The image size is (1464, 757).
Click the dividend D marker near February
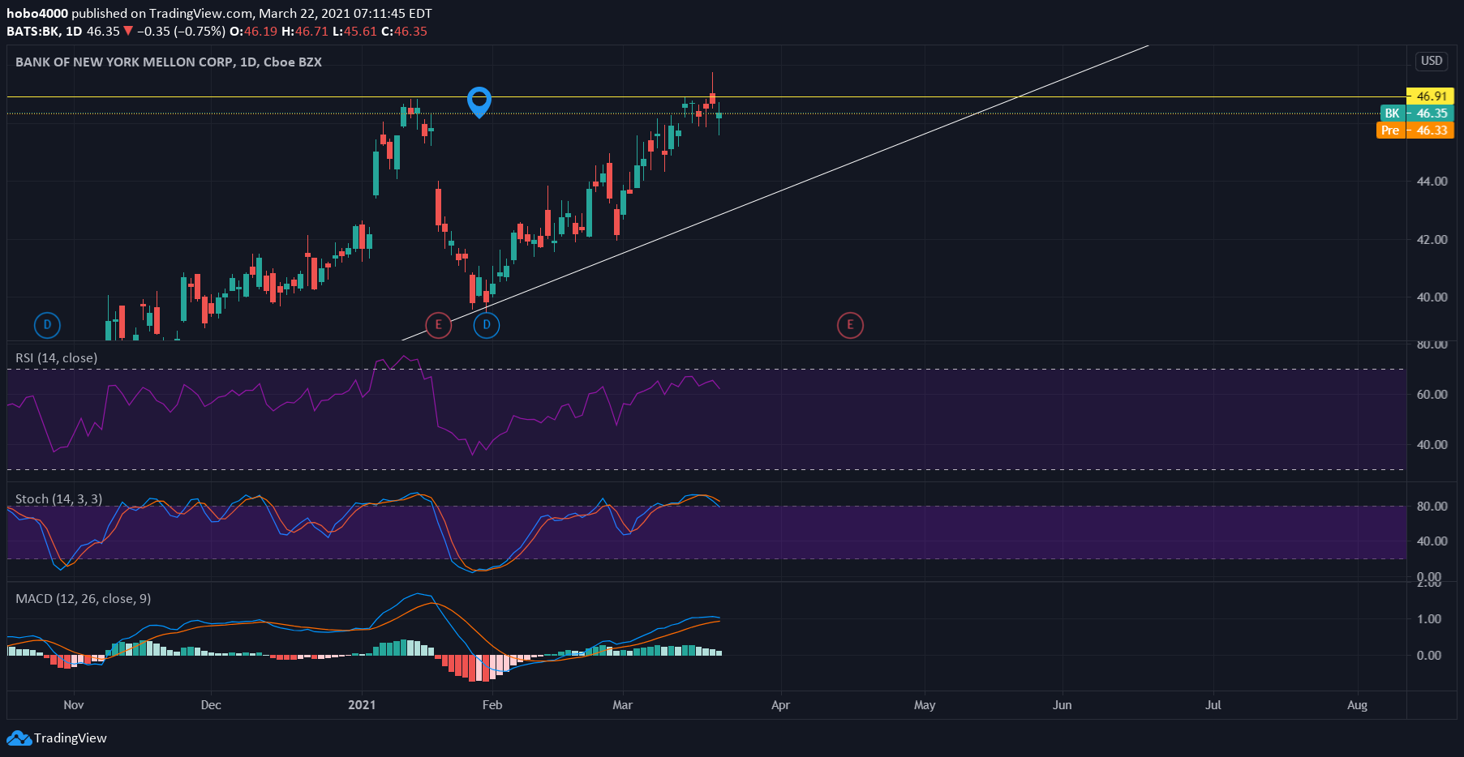(x=487, y=325)
